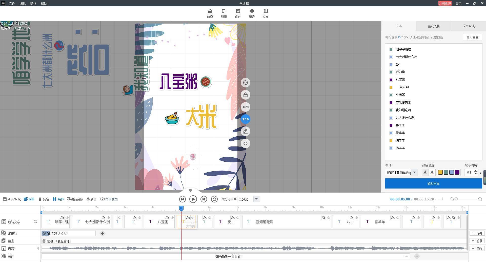This screenshot has width=486, height=262.
Task: Zoom in timeline magnifier icon
Action: pyautogui.click(x=480, y=199)
